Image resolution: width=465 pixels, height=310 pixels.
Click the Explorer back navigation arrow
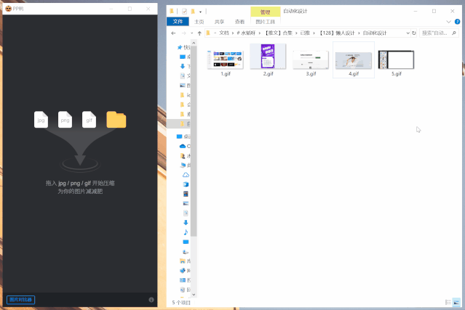(x=173, y=33)
